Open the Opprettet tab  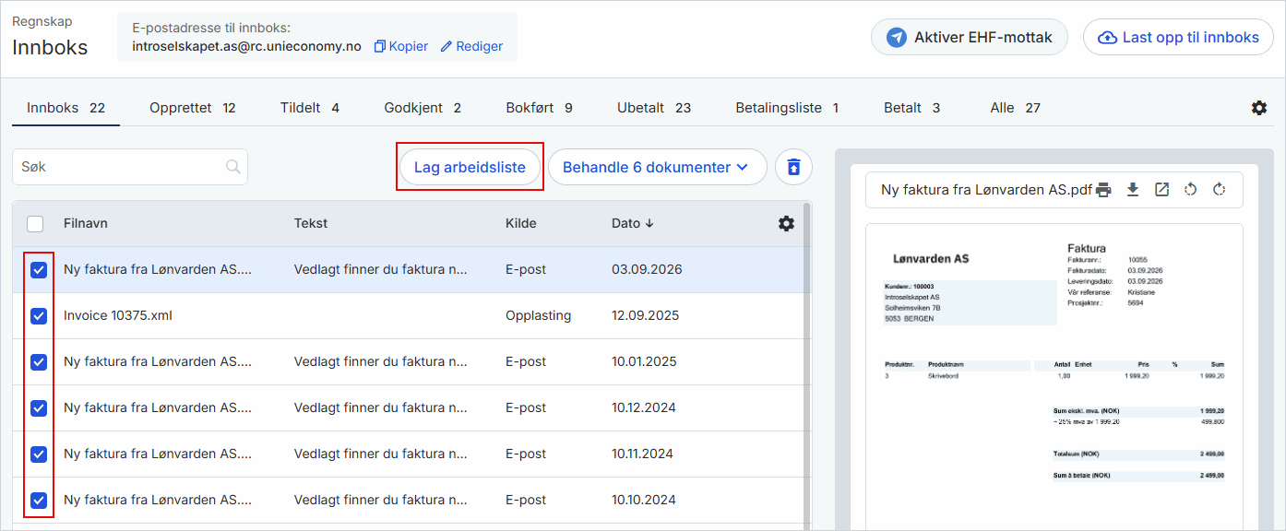click(x=193, y=108)
